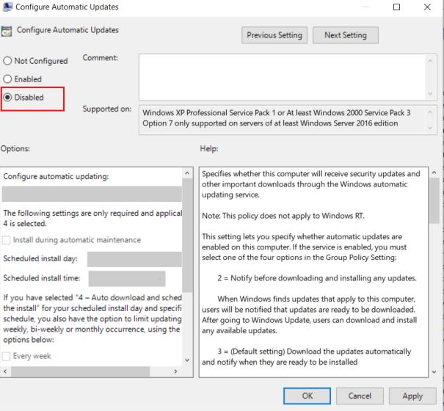Click the Comment box scroll down arrow
The height and width of the screenshot is (411, 444).
[430, 94]
